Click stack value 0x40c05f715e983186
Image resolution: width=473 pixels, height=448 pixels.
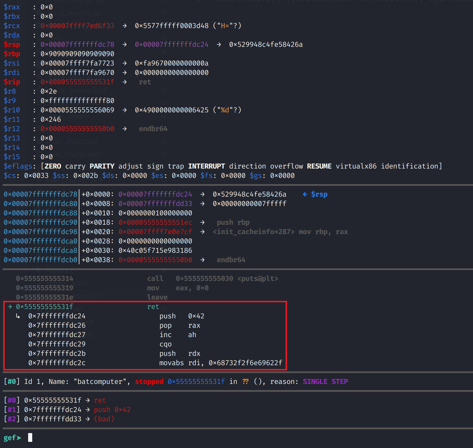[155, 250]
